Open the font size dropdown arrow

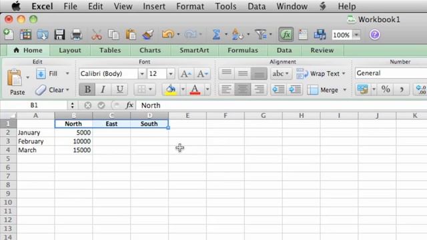pyautogui.click(x=171, y=74)
